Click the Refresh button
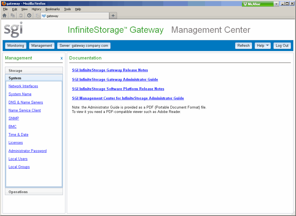The width and height of the screenshot is (296, 216). tap(244, 46)
